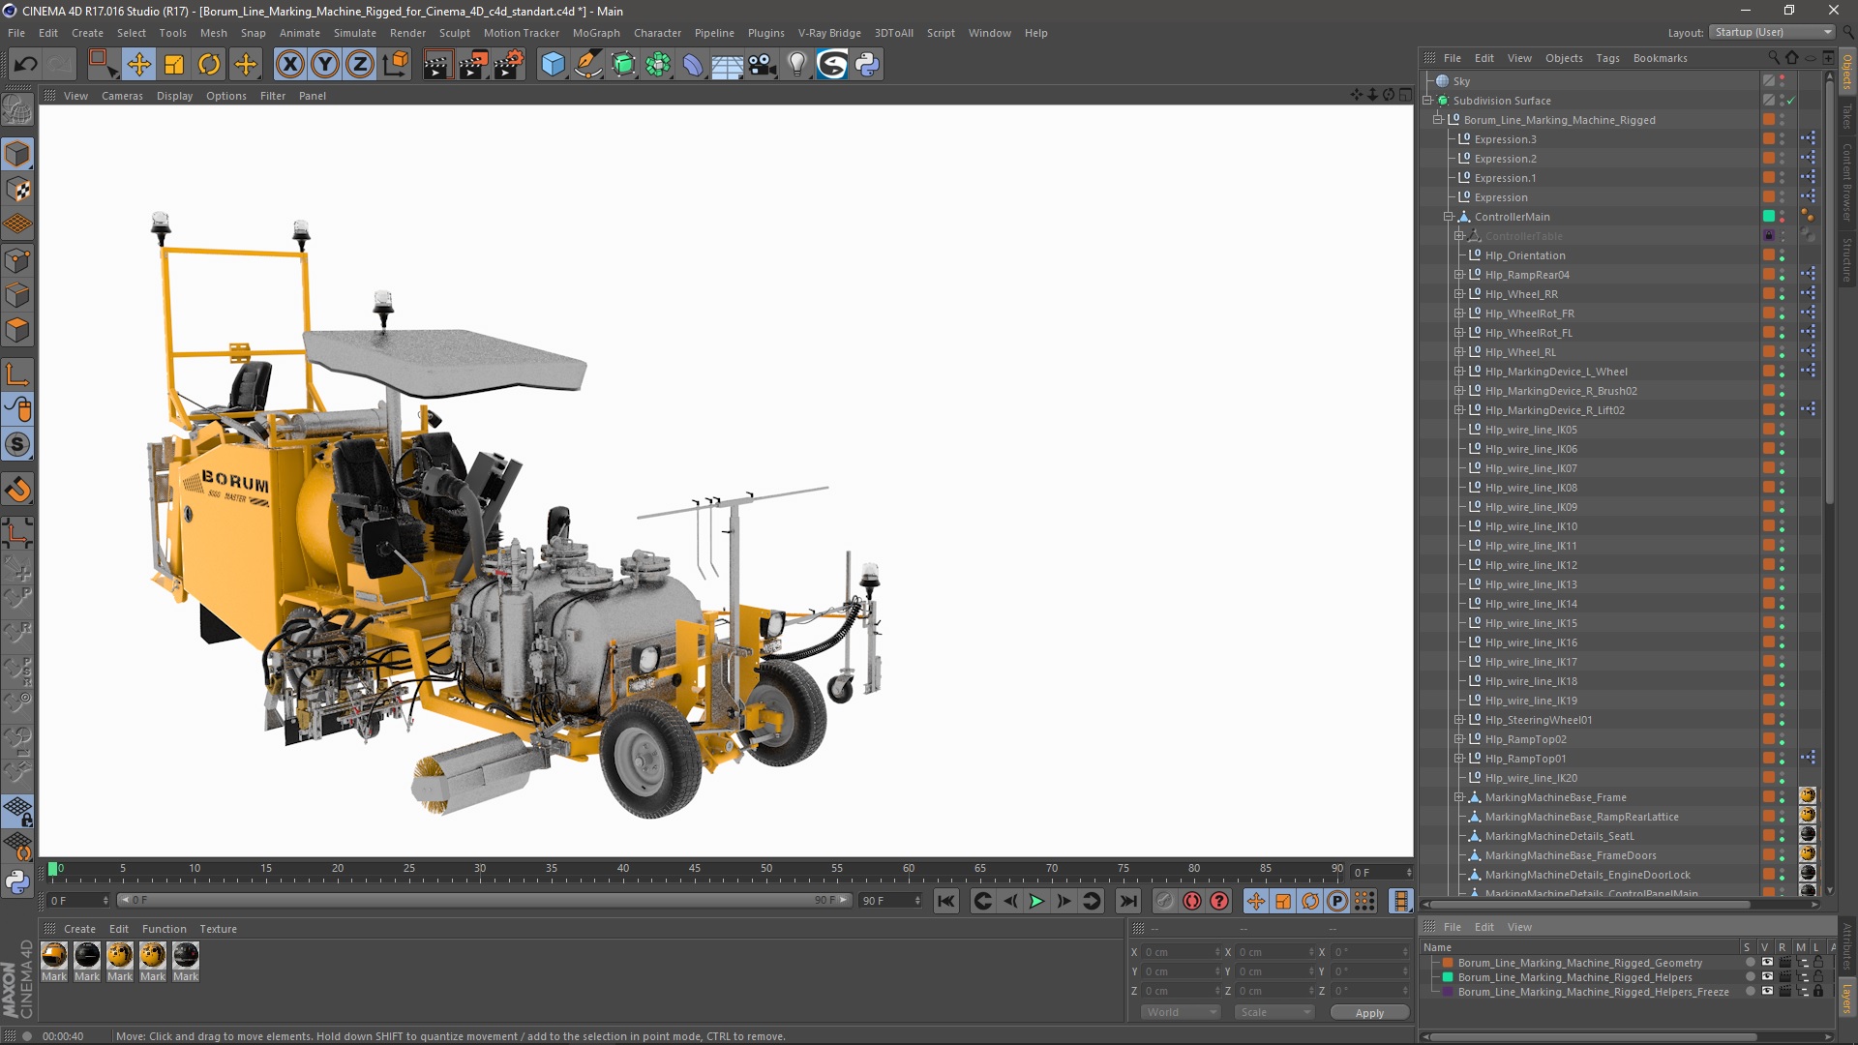Open Edit Render Settings icon
Image resolution: width=1858 pixels, height=1045 pixels.
(x=509, y=65)
